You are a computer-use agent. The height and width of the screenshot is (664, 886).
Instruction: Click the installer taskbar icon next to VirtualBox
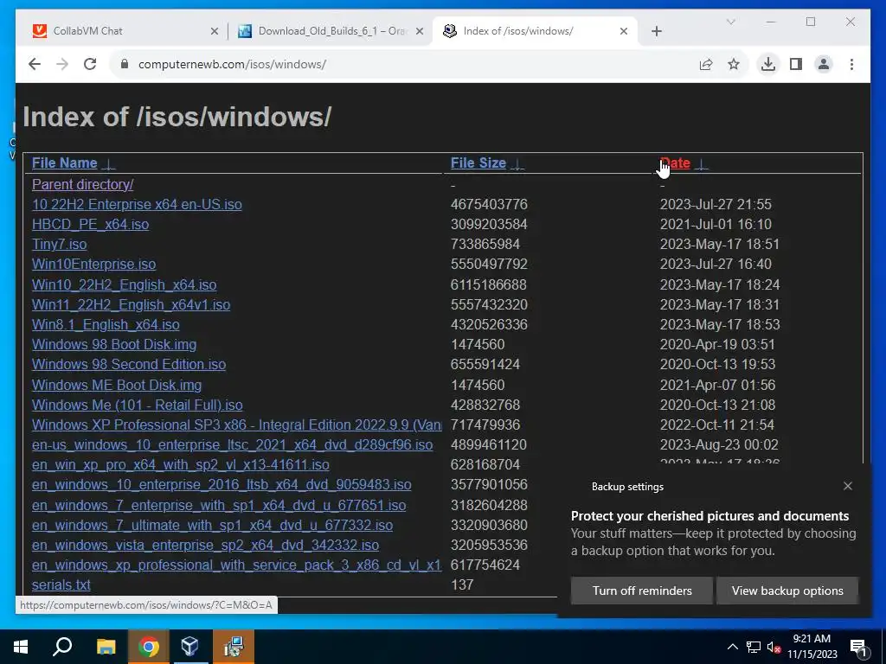(x=234, y=647)
